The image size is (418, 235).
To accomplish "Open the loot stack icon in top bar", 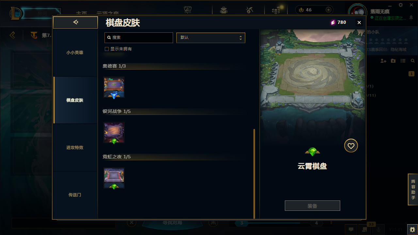I will tap(276, 10).
